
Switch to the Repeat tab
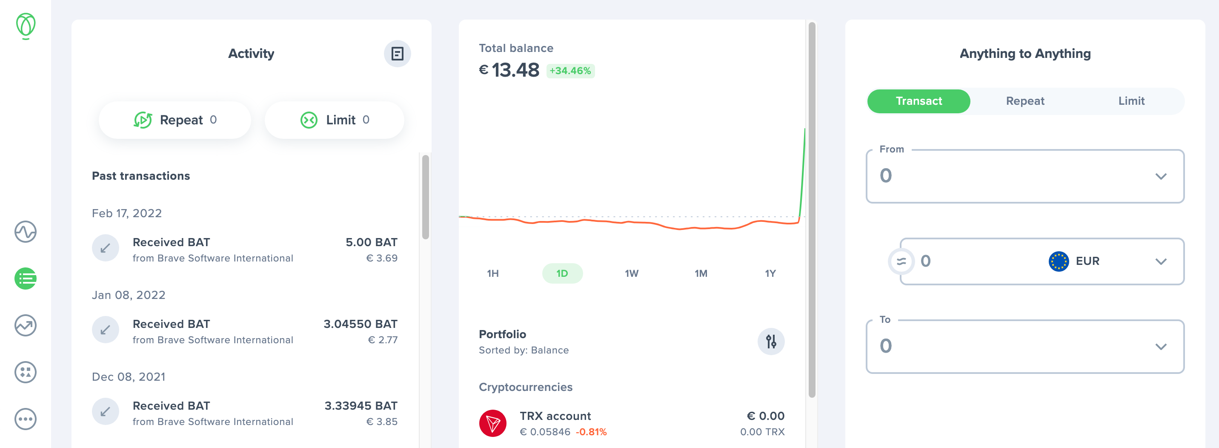[1024, 101]
